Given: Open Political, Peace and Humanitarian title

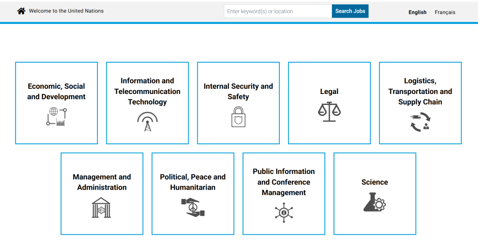Looking at the screenshot, I should pyautogui.click(x=193, y=182).
